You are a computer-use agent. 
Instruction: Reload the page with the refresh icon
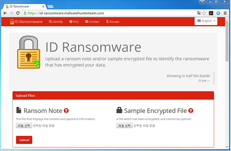coord(18,13)
